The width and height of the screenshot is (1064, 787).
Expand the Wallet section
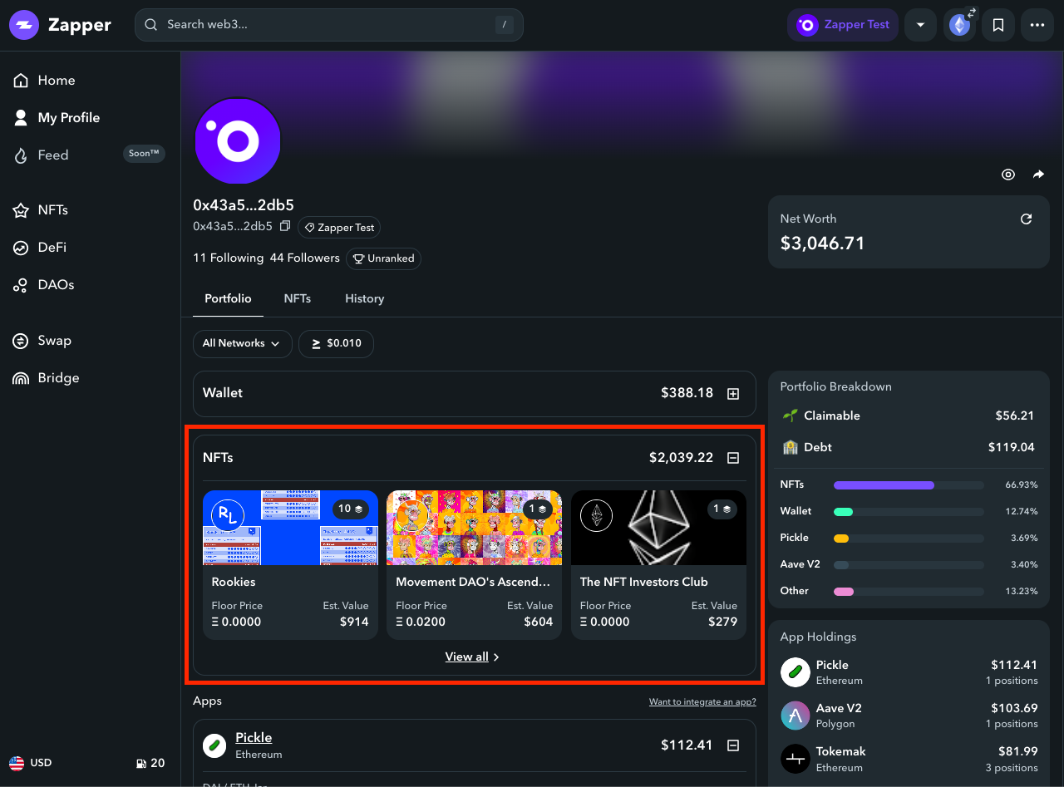[x=733, y=394]
